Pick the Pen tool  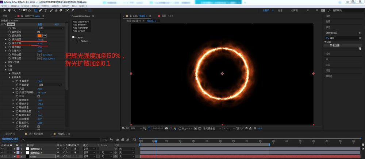pos(40,11)
